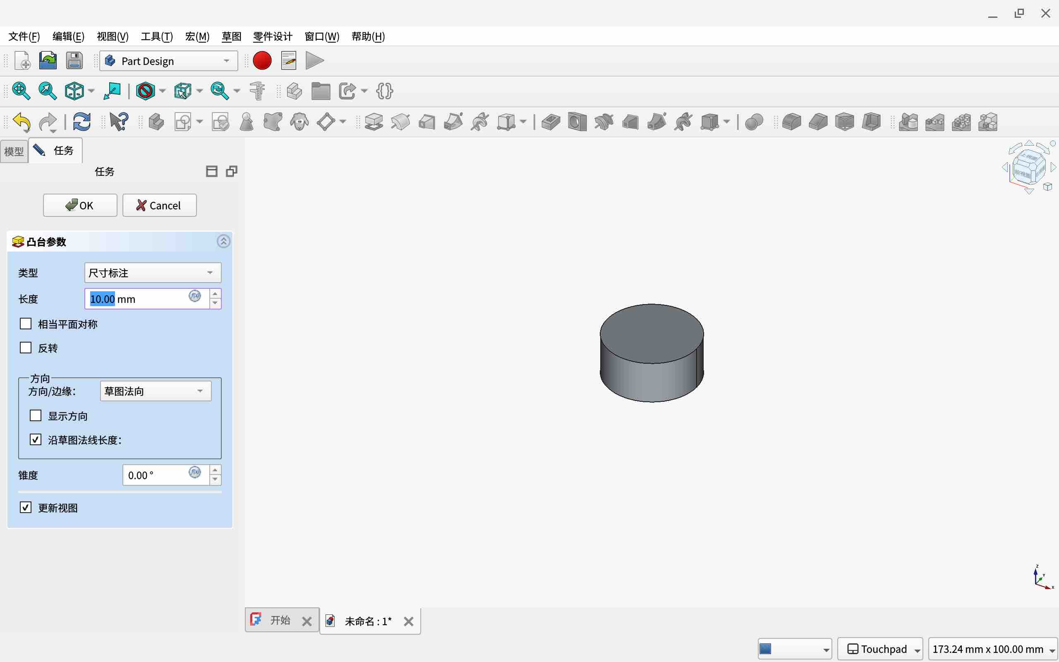Switch to the 模型 tab
Viewport: 1059px width, 662px height.
pos(14,151)
